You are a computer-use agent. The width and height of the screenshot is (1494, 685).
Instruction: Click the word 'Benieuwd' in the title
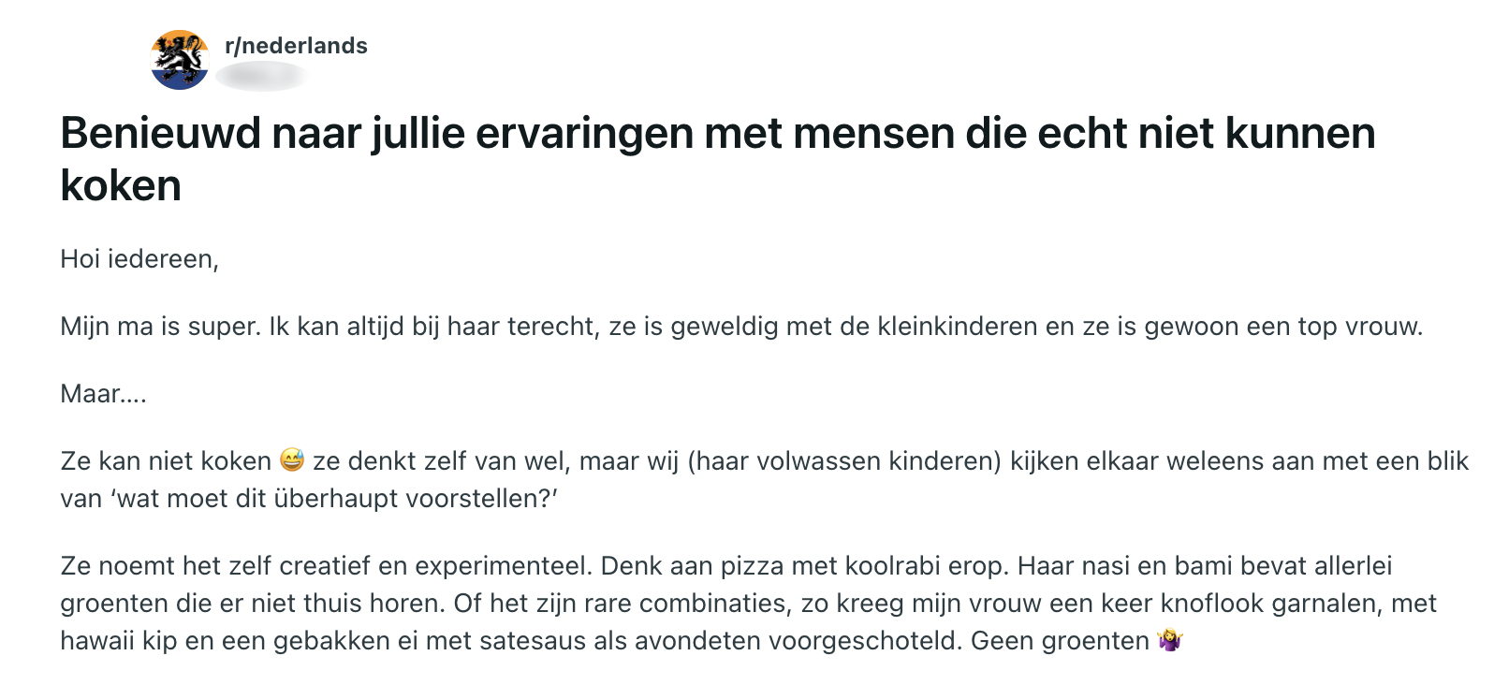(x=161, y=134)
